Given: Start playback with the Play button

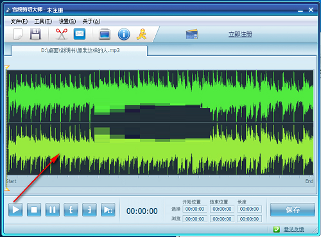Looking at the screenshot, I should [x=15, y=210].
